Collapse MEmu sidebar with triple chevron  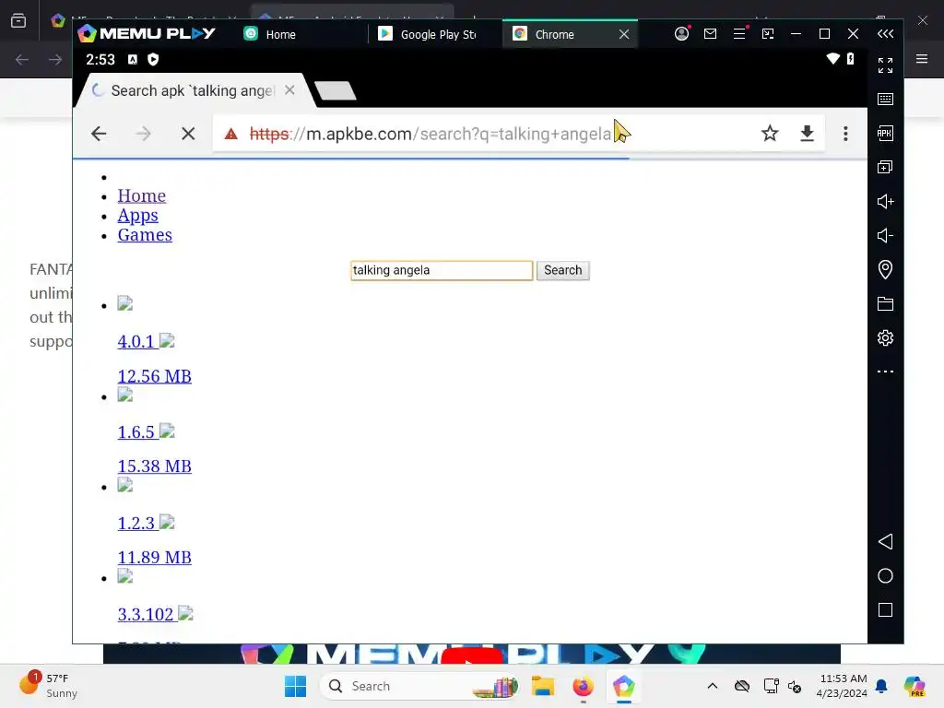(885, 34)
